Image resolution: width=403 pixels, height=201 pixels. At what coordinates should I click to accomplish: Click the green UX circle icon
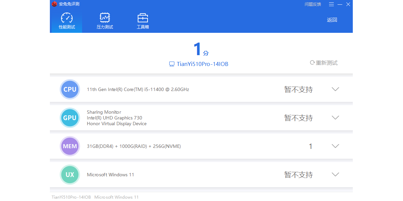[x=70, y=175]
